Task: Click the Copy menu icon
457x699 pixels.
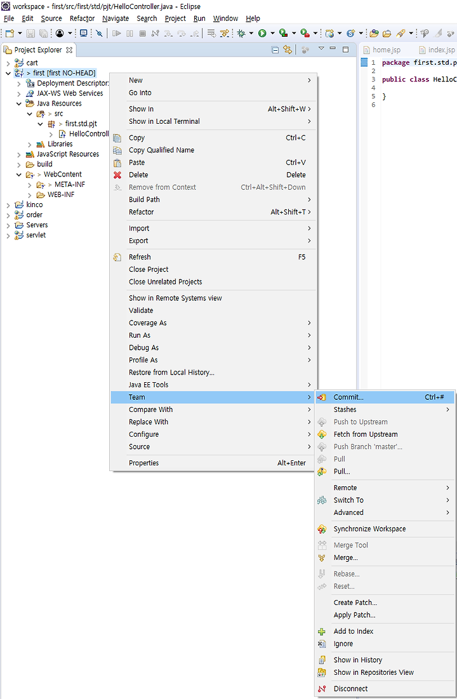Action: [x=117, y=138]
